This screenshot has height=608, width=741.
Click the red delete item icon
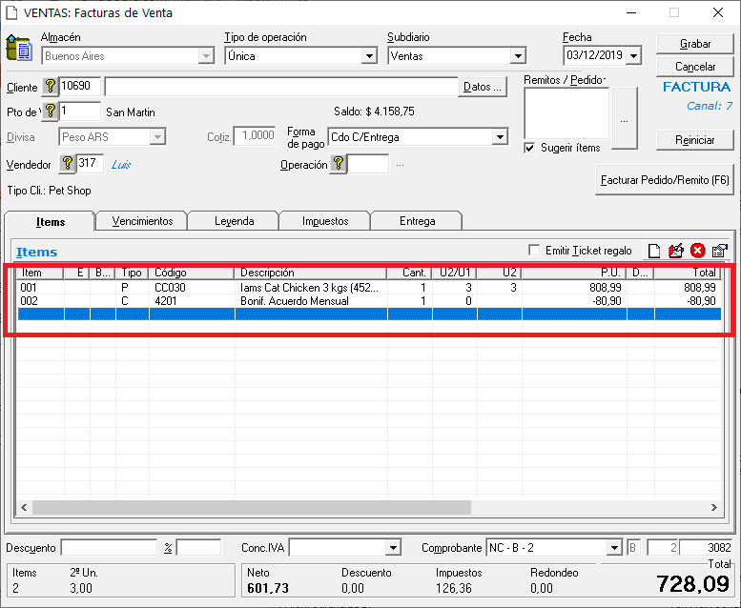(x=698, y=252)
